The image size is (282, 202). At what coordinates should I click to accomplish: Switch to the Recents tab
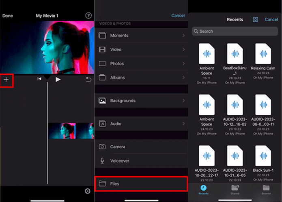tap(203, 190)
